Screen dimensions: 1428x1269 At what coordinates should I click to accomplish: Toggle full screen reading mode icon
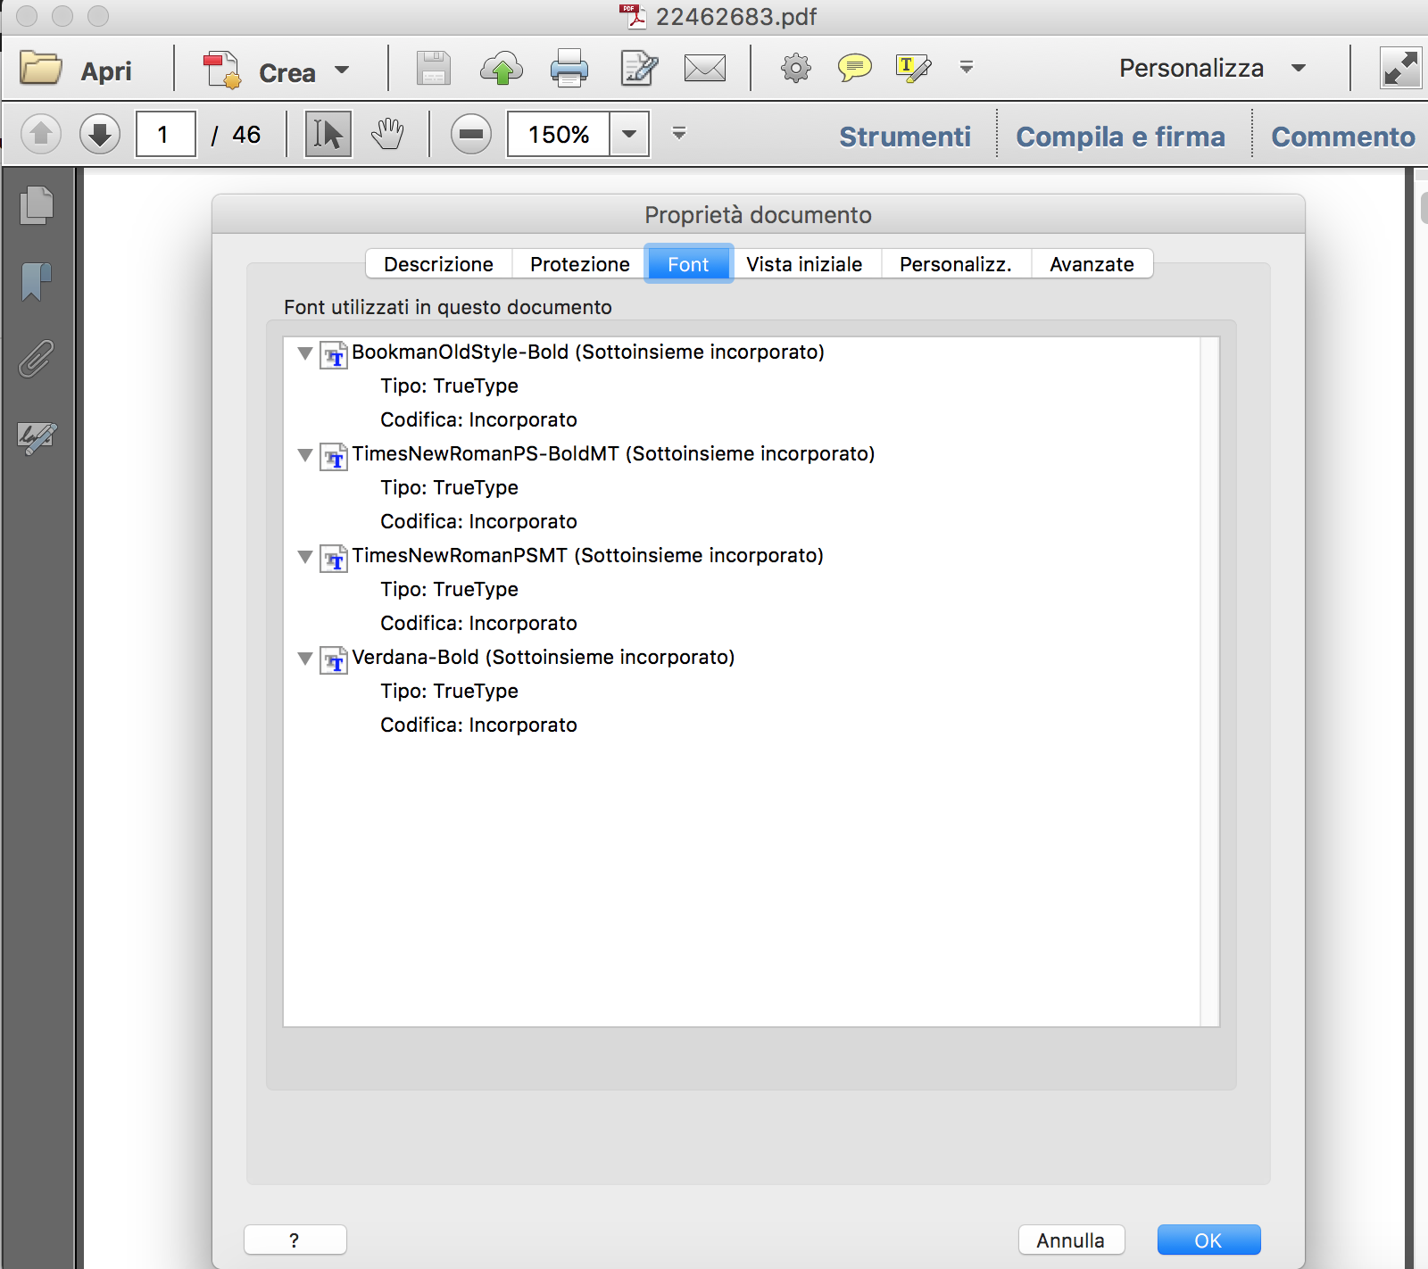(1400, 69)
